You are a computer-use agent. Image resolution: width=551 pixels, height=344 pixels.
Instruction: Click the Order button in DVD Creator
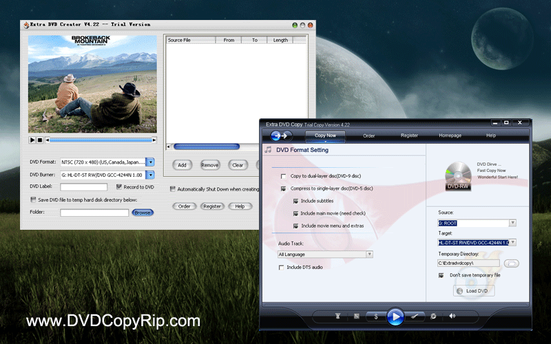pos(184,206)
